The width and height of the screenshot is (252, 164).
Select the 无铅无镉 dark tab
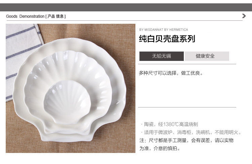point(162,56)
